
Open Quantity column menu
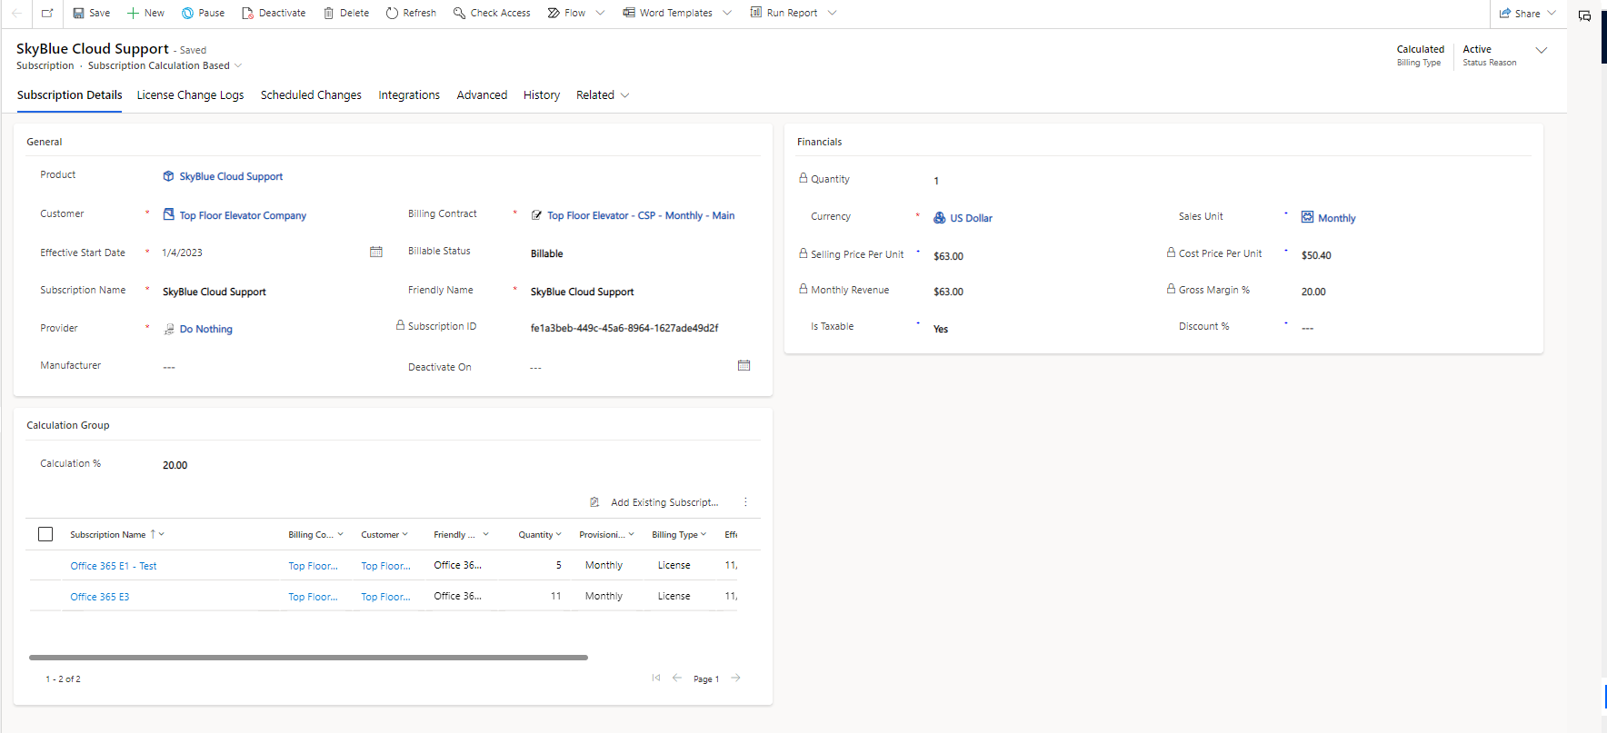click(x=540, y=534)
